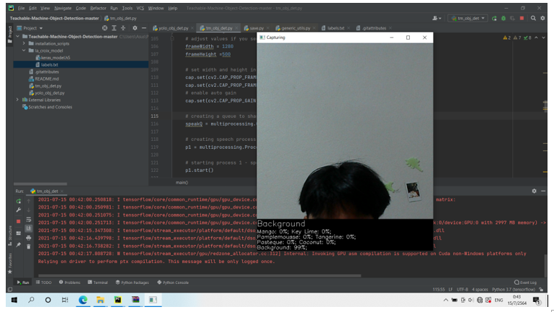Click Windows Start button on taskbar
Viewport: 554px width, 312px height.
pyautogui.click(x=14, y=300)
